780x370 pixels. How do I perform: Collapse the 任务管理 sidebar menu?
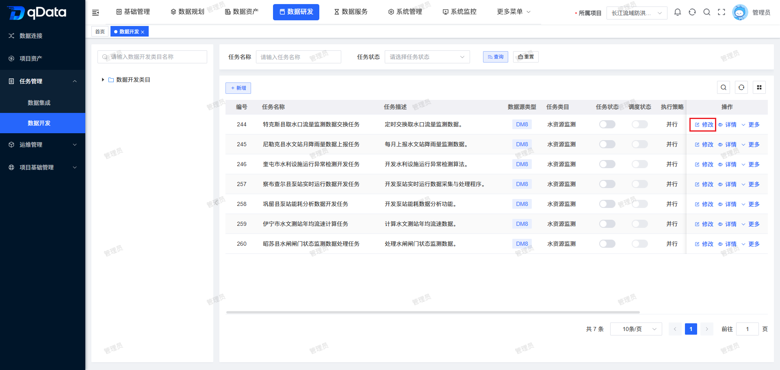point(43,81)
